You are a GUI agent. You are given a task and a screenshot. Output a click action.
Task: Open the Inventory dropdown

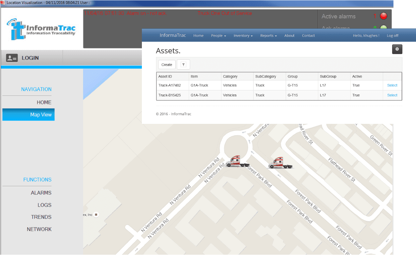tap(243, 35)
